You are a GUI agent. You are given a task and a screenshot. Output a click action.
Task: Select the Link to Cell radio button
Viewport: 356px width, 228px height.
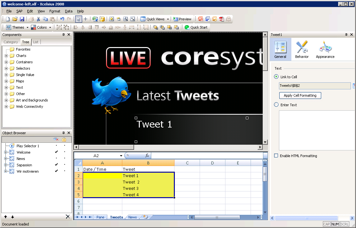coord(276,77)
